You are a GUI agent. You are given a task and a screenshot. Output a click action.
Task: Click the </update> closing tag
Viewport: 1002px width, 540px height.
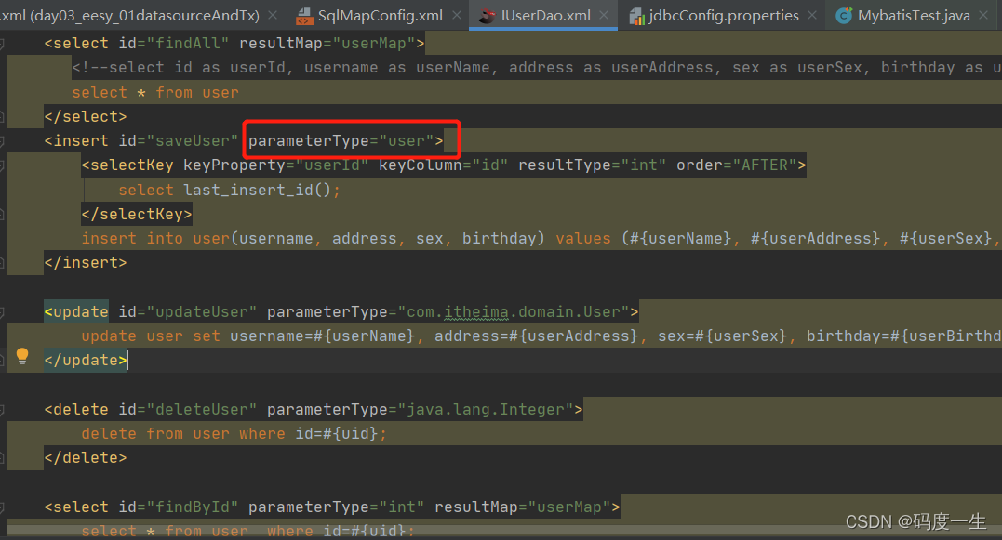point(86,361)
